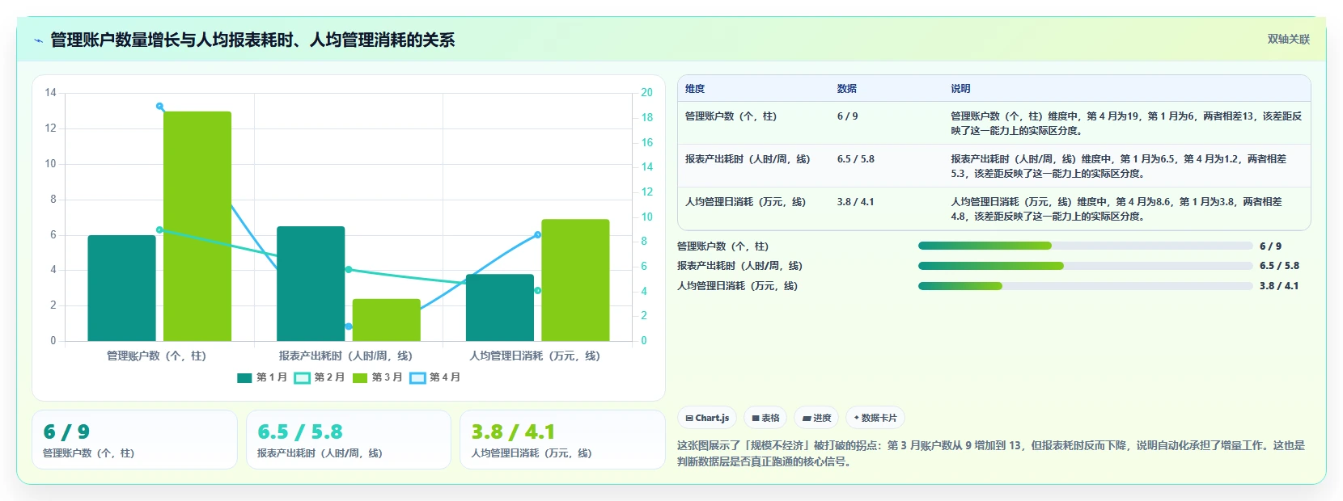Click the 数据 column header
The height and width of the screenshot is (501, 1343).
click(847, 89)
